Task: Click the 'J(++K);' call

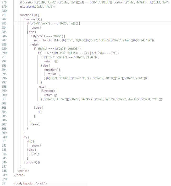Action: tap(35, 124)
